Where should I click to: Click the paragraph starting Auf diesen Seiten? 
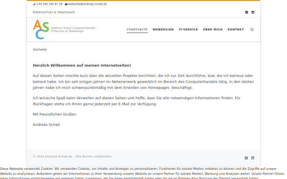tap(143, 82)
